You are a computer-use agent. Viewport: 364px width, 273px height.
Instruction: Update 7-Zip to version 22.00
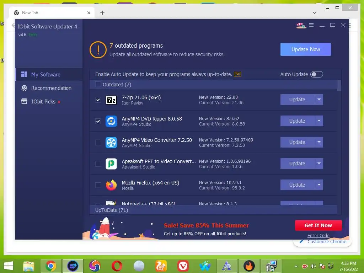tap(298, 100)
